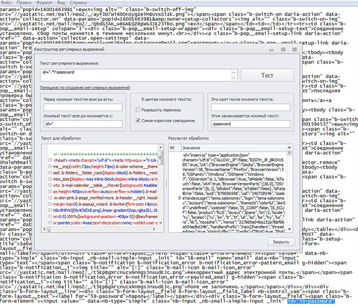This screenshot has height=307, width=358.
Task: Click the source text horizontal scrollbar thumb
Action: coord(49,229)
